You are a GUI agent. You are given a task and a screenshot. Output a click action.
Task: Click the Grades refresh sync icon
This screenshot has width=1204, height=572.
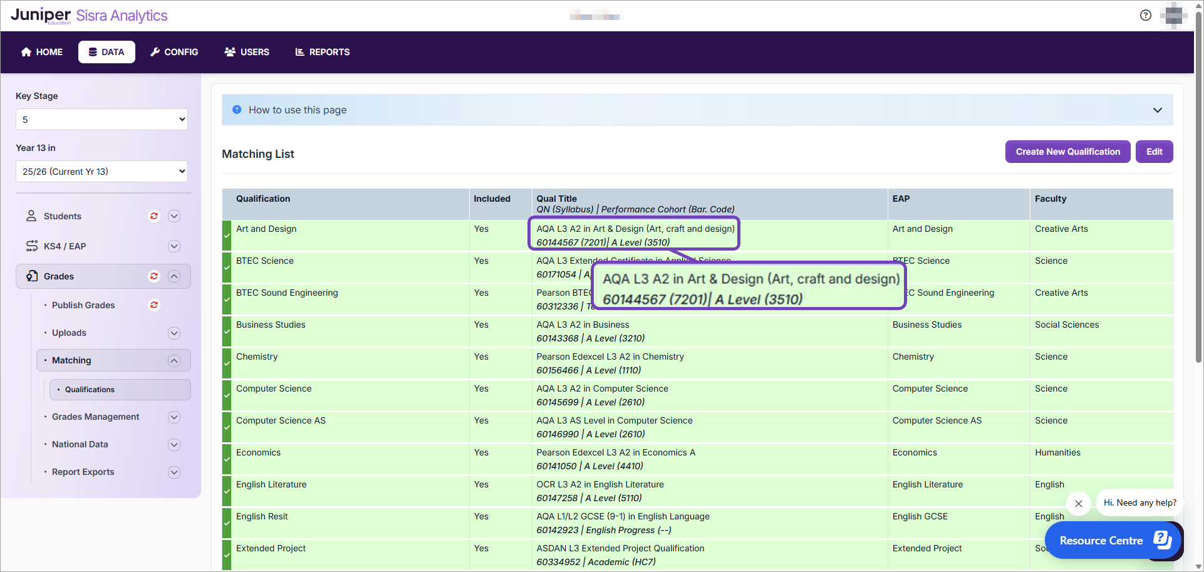click(153, 276)
